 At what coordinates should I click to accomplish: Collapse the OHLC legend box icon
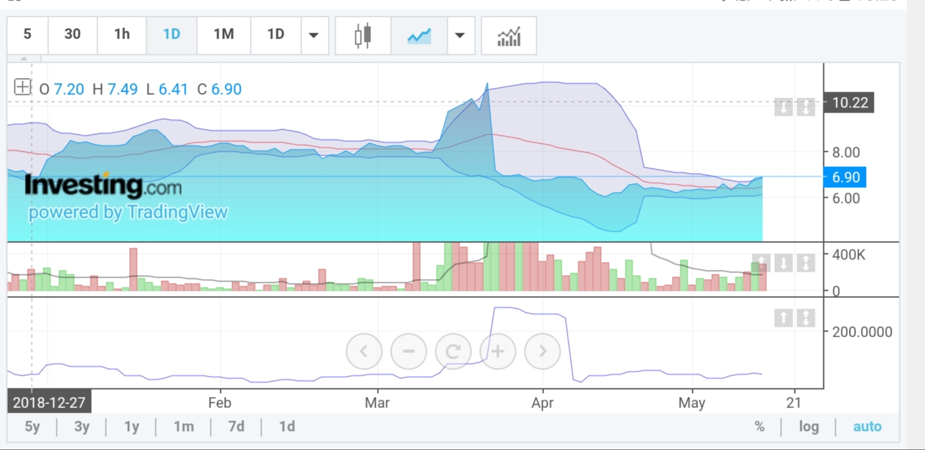coord(22,87)
